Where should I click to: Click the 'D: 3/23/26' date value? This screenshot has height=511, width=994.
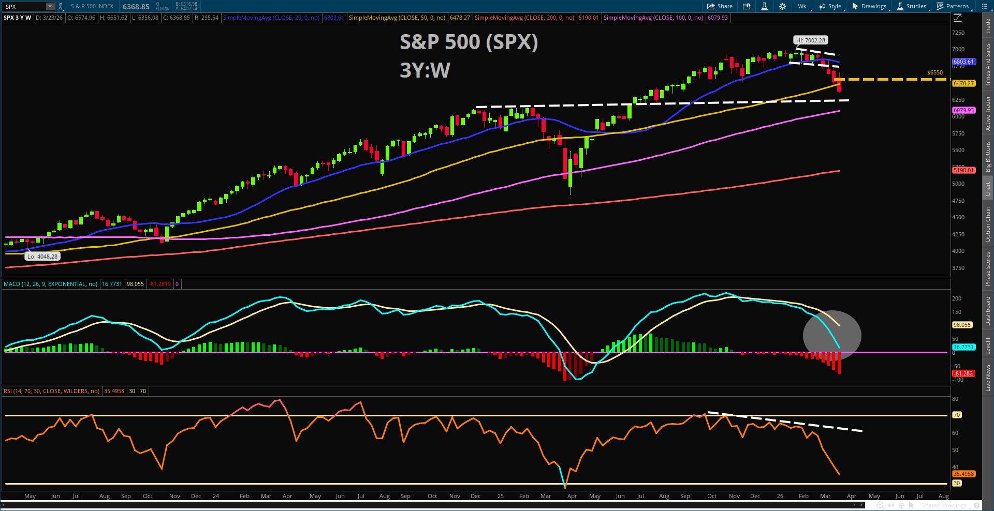(49, 18)
